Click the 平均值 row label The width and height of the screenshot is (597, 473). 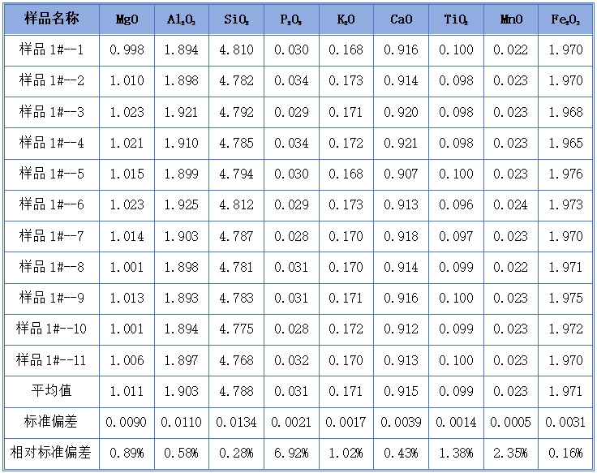[x=51, y=391]
